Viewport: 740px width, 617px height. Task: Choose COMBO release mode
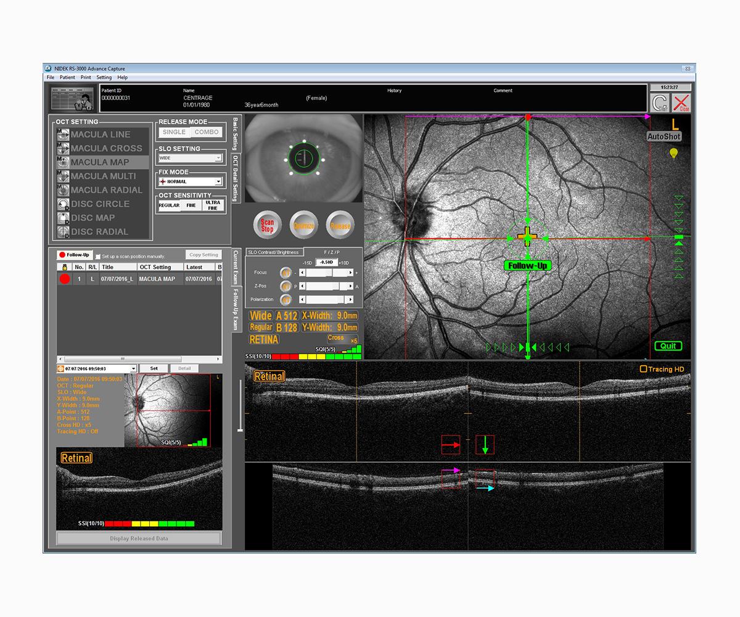pos(207,132)
